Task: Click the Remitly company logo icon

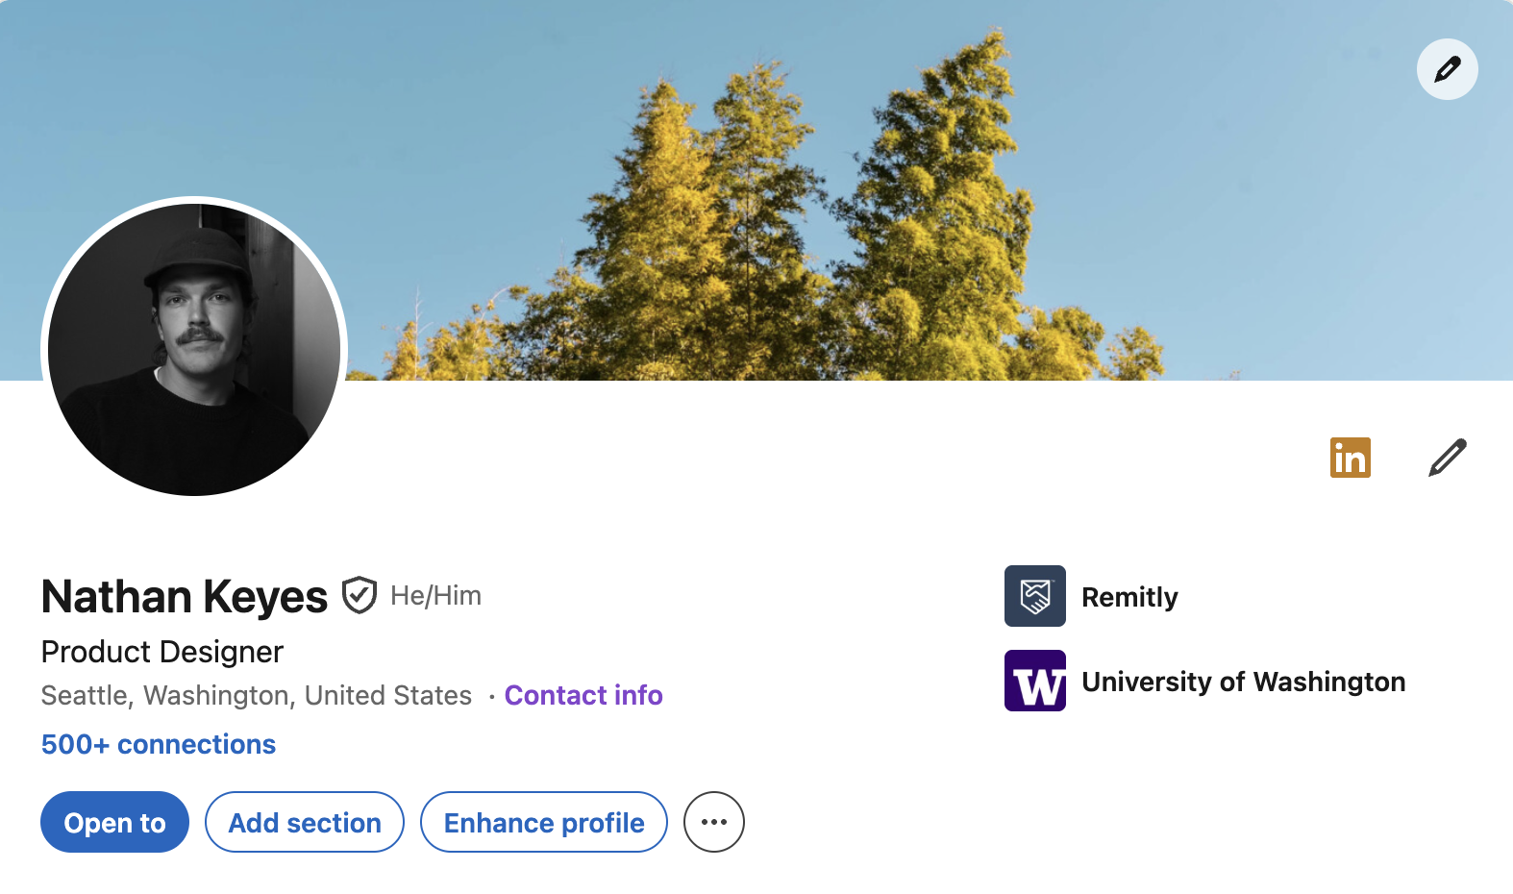Action: (1034, 596)
